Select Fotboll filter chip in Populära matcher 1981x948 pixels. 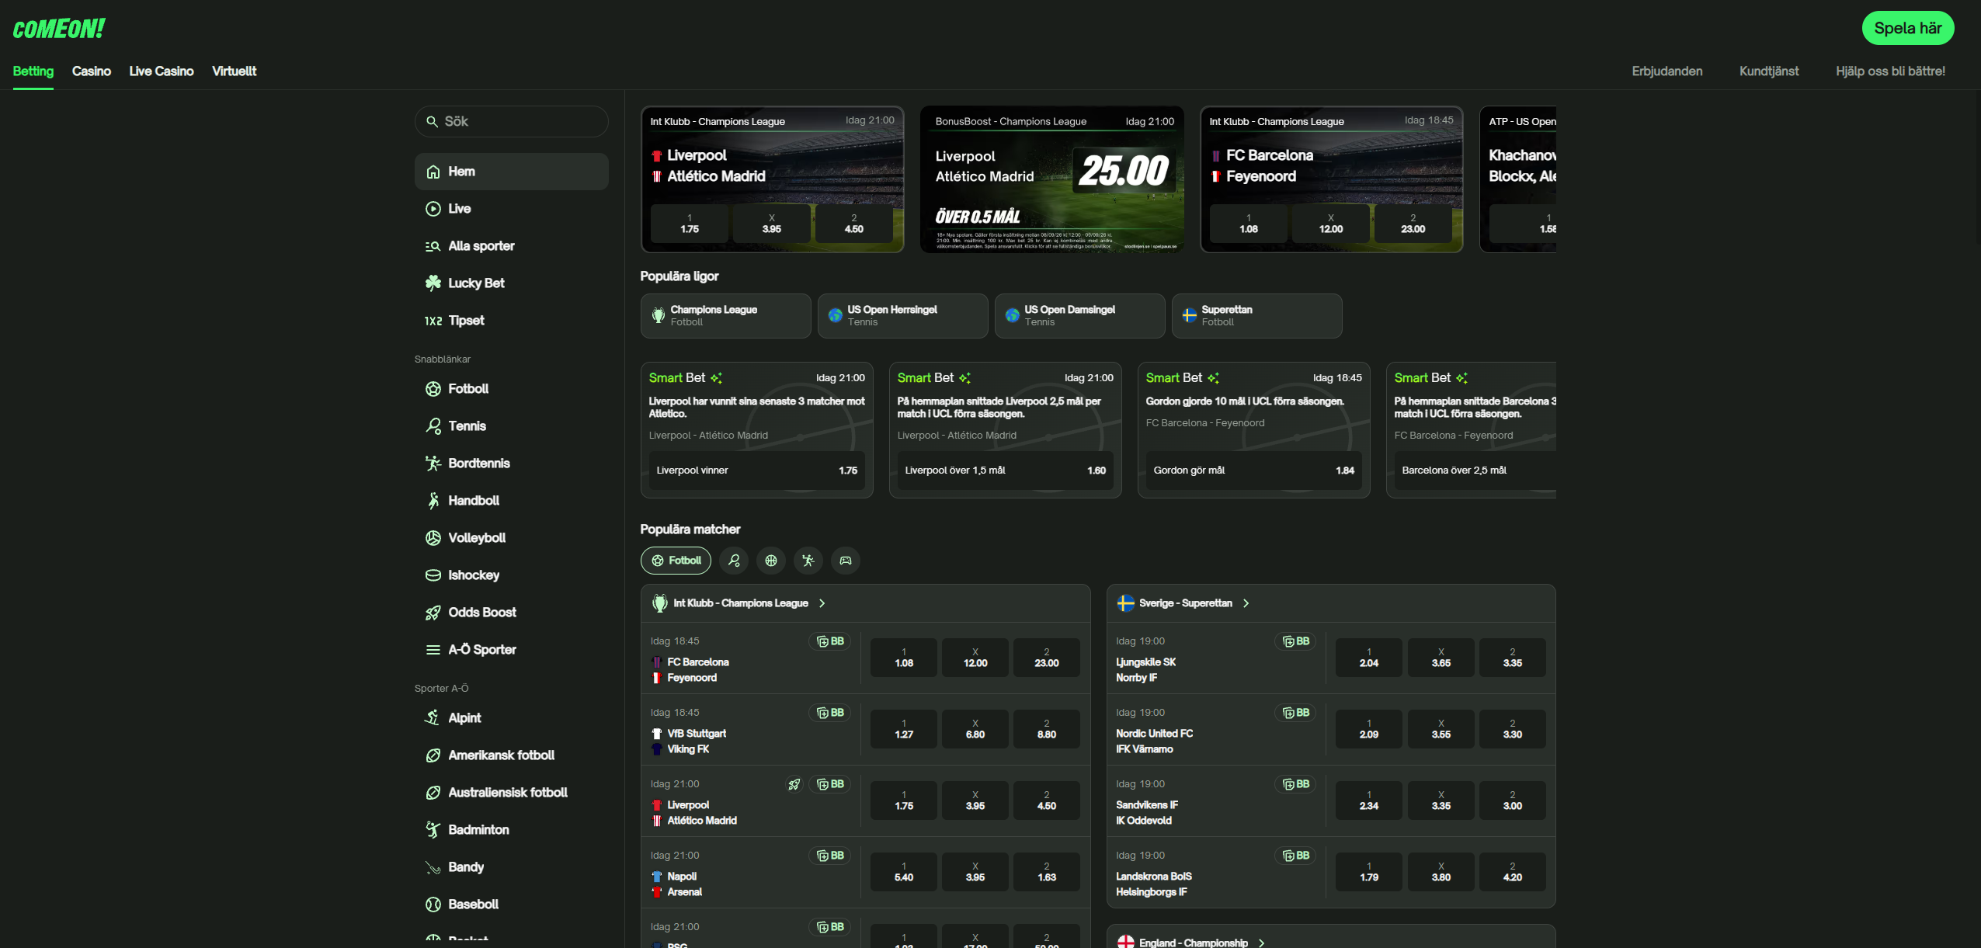[676, 561]
